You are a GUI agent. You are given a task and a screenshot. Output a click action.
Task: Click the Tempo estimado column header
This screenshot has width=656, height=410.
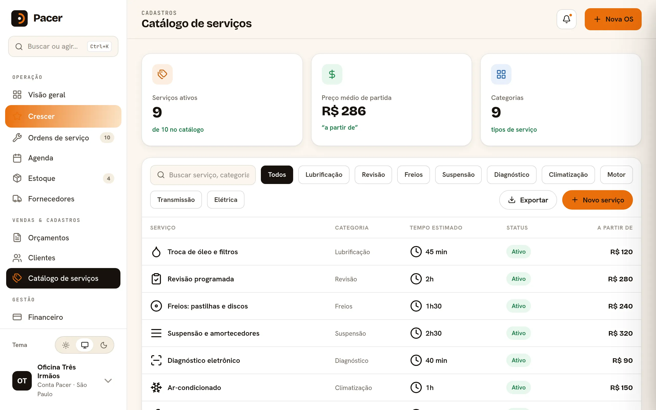click(436, 228)
